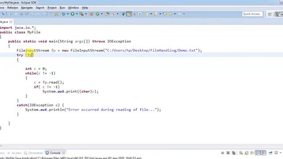The width and height of the screenshot is (283, 159).
Task: Toggle Show Whitespace Characters pilcrow icon
Action: click(x=140, y=14)
